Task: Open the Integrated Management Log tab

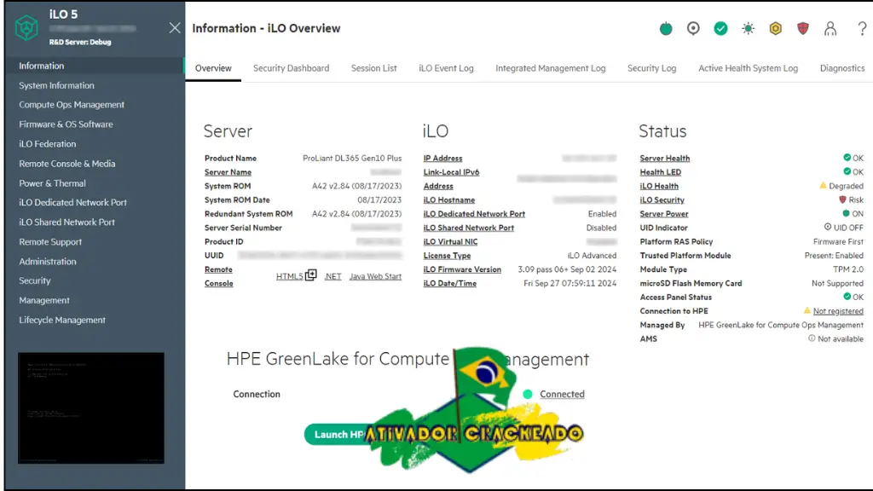Action: pos(551,68)
